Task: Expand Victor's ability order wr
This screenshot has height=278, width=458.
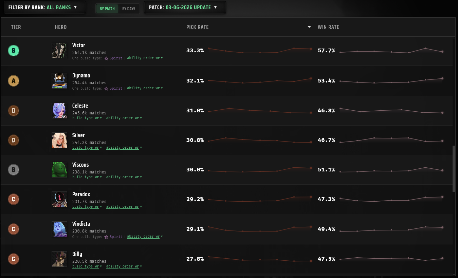Action: tap(145, 58)
